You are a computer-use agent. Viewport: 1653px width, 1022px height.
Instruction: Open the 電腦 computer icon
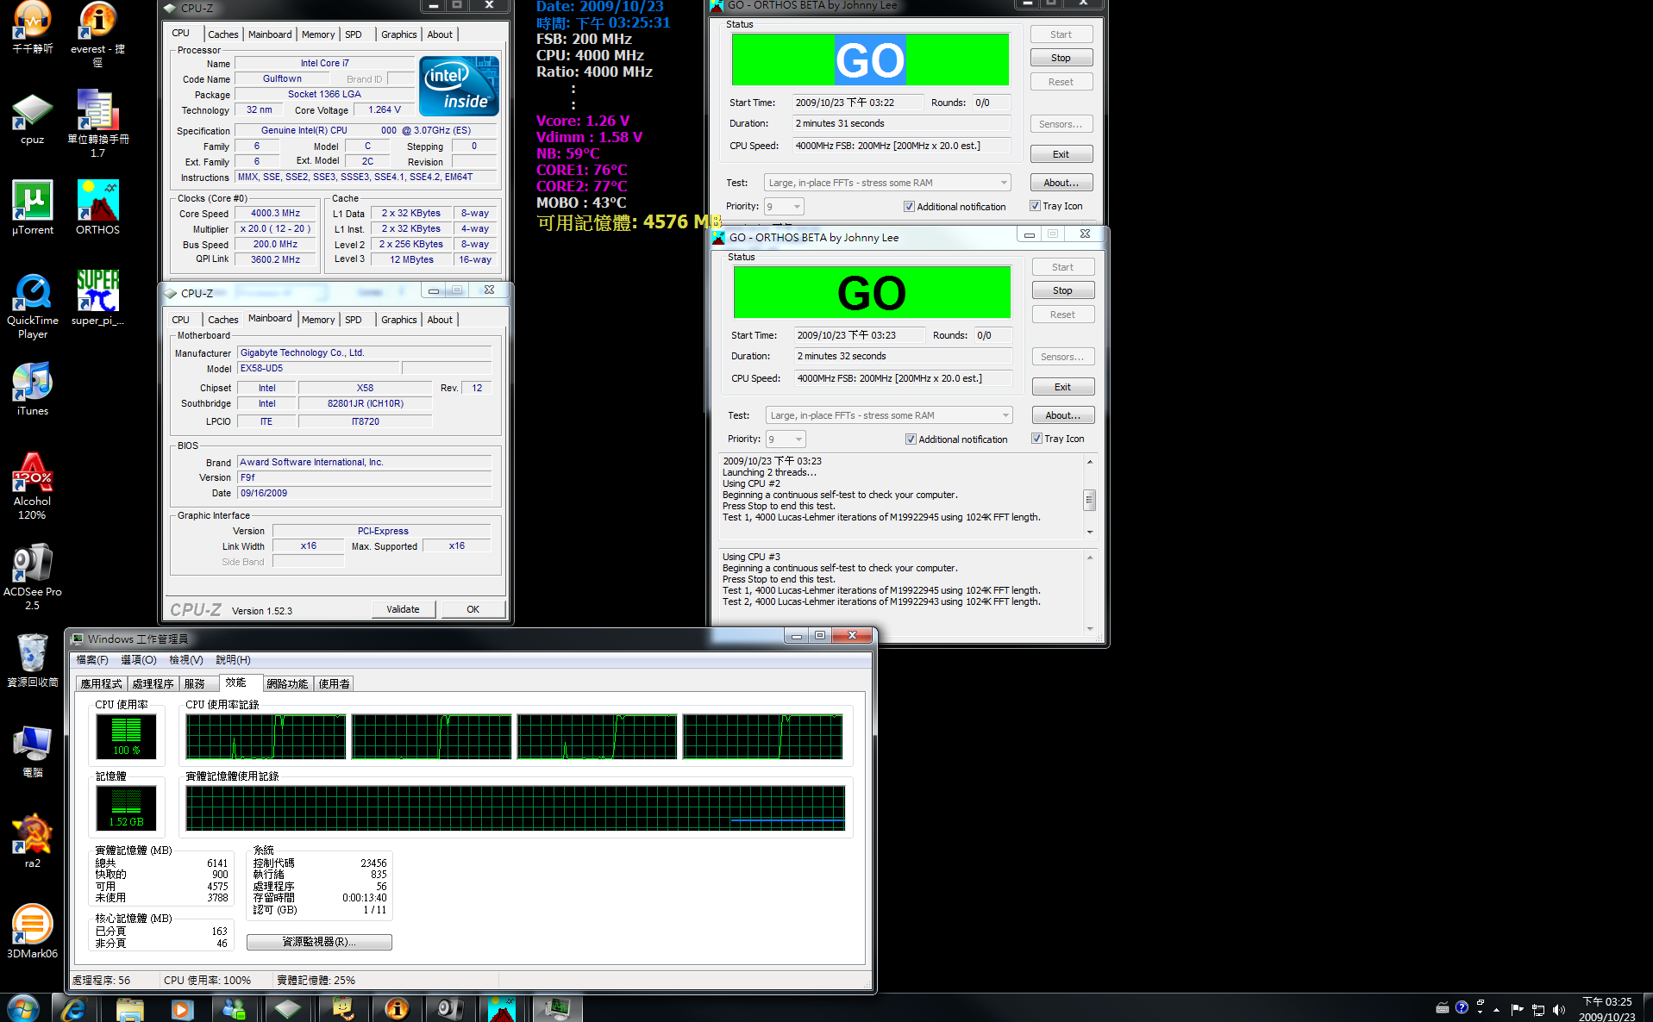point(32,751)
